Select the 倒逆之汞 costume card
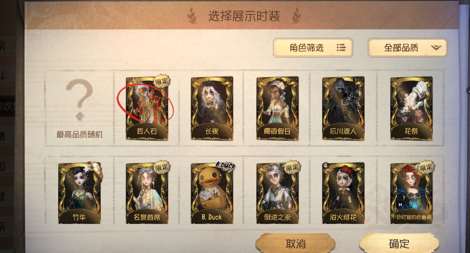 [277, 193]
